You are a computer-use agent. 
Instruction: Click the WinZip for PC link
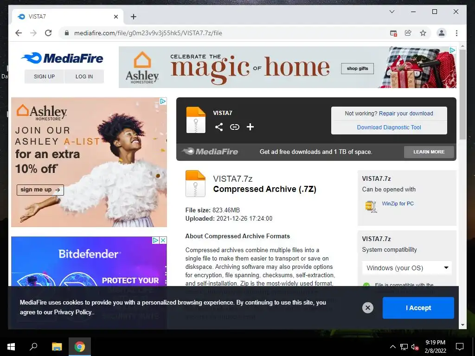pyautogui.click(x=398, y=204)
